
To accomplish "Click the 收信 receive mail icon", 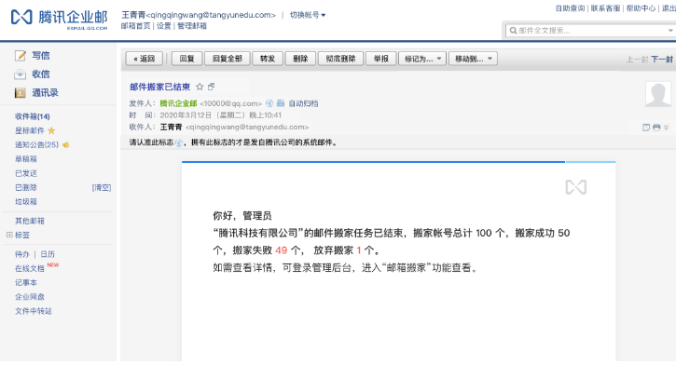I will point(21,74).
